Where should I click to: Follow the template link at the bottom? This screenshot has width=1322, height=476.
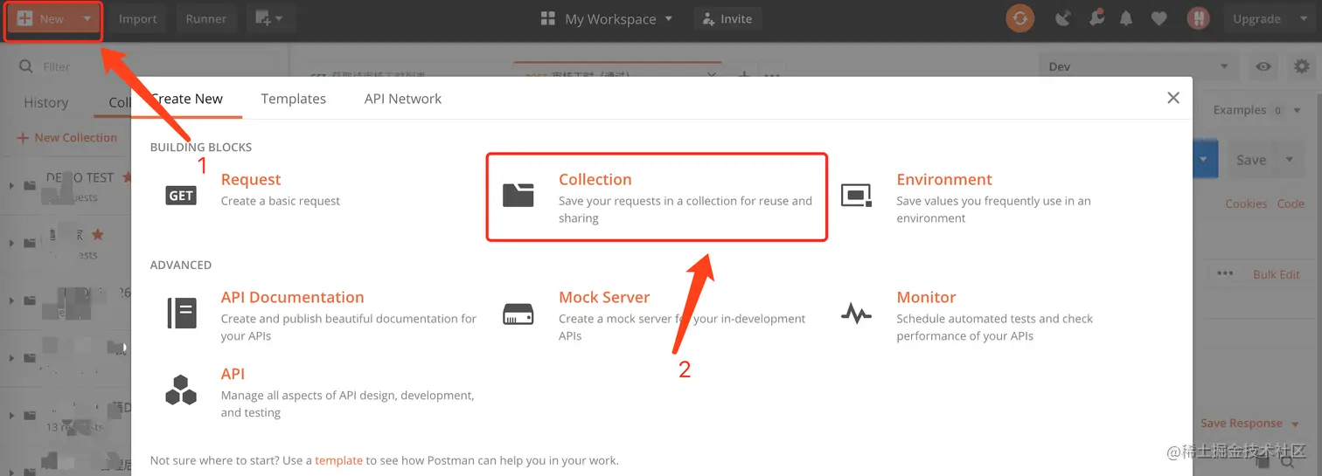[338, 460]
